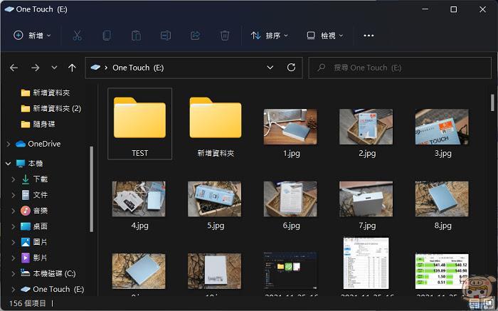Click the drive icon in address bar

click(x=95, y=68)
